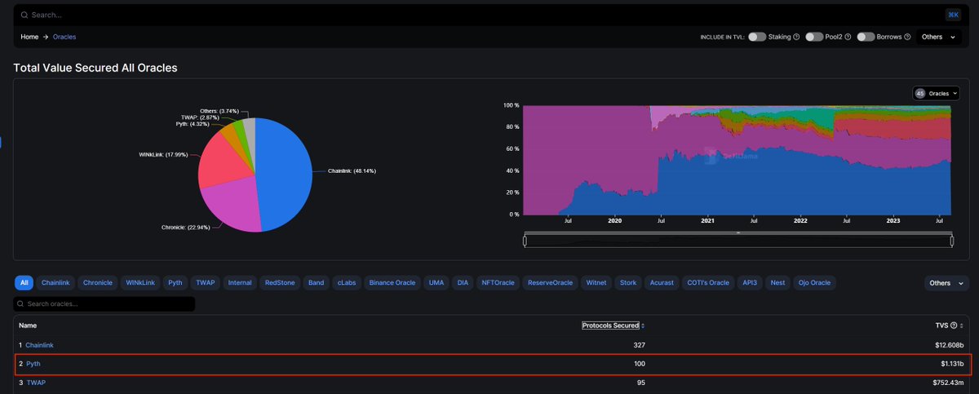This screenshot has height=394, width=979.
Task: Click the right handle of chart range slider
Action: pos(952,241)
